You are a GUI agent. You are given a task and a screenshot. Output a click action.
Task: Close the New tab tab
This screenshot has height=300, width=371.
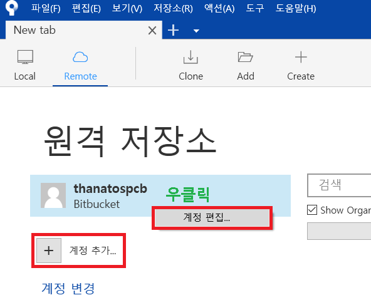[x=152, y=31]
